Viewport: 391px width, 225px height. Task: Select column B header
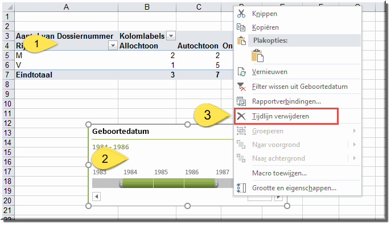147,7
